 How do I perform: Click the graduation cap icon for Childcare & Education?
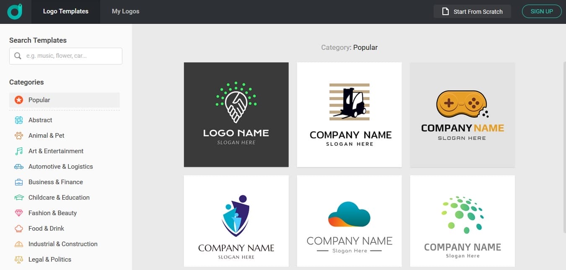click(x=18, y=197)
